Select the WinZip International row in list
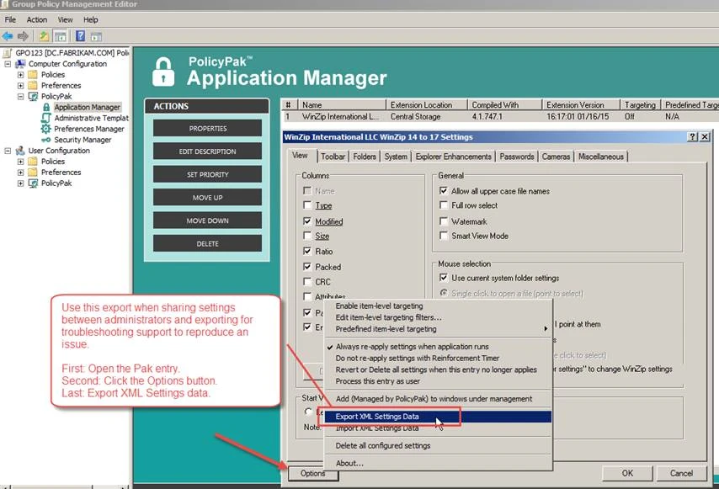This screenshot has width=719, height=489. 340,117
